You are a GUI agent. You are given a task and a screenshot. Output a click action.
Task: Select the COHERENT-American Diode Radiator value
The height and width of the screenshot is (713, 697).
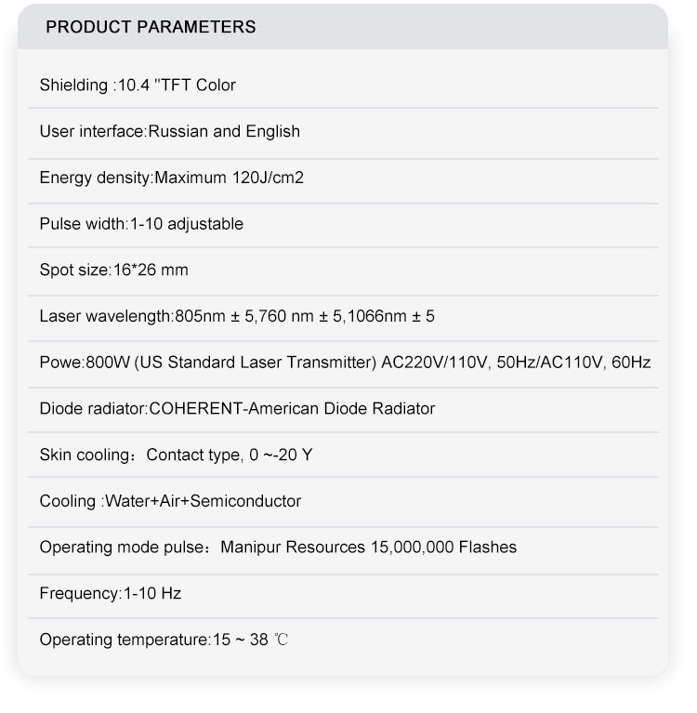click(292, 408)
